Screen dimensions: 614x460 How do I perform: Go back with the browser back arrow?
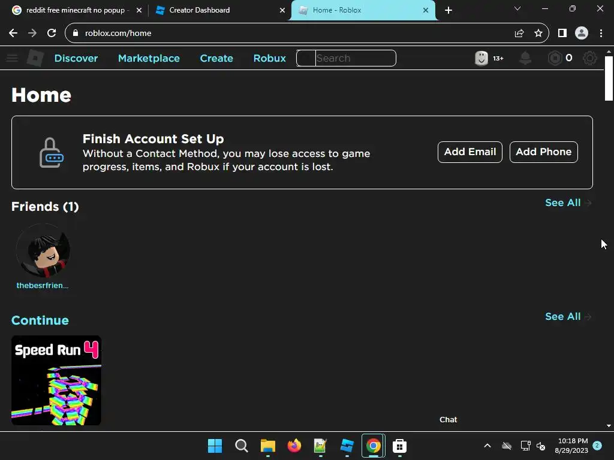13,34
